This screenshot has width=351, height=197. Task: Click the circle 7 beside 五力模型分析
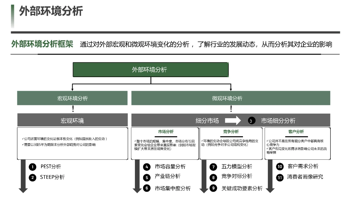pyautogui.click(x=213, y=167)
